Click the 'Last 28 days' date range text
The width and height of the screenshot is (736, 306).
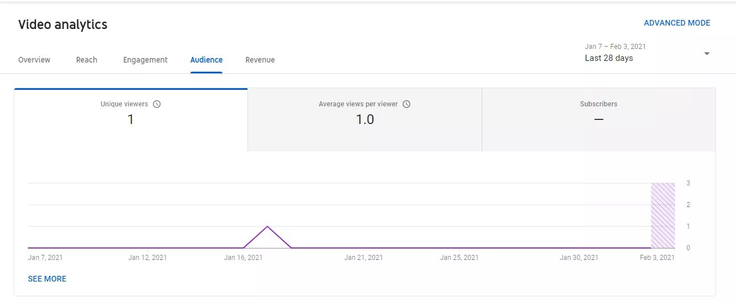[x=608, y=58]
